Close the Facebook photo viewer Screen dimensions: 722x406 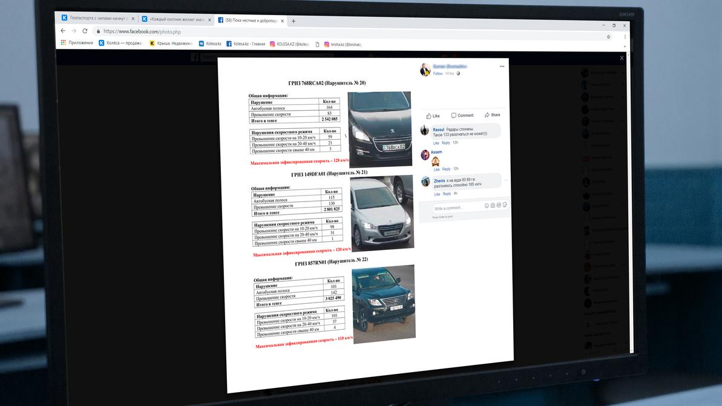622,58
